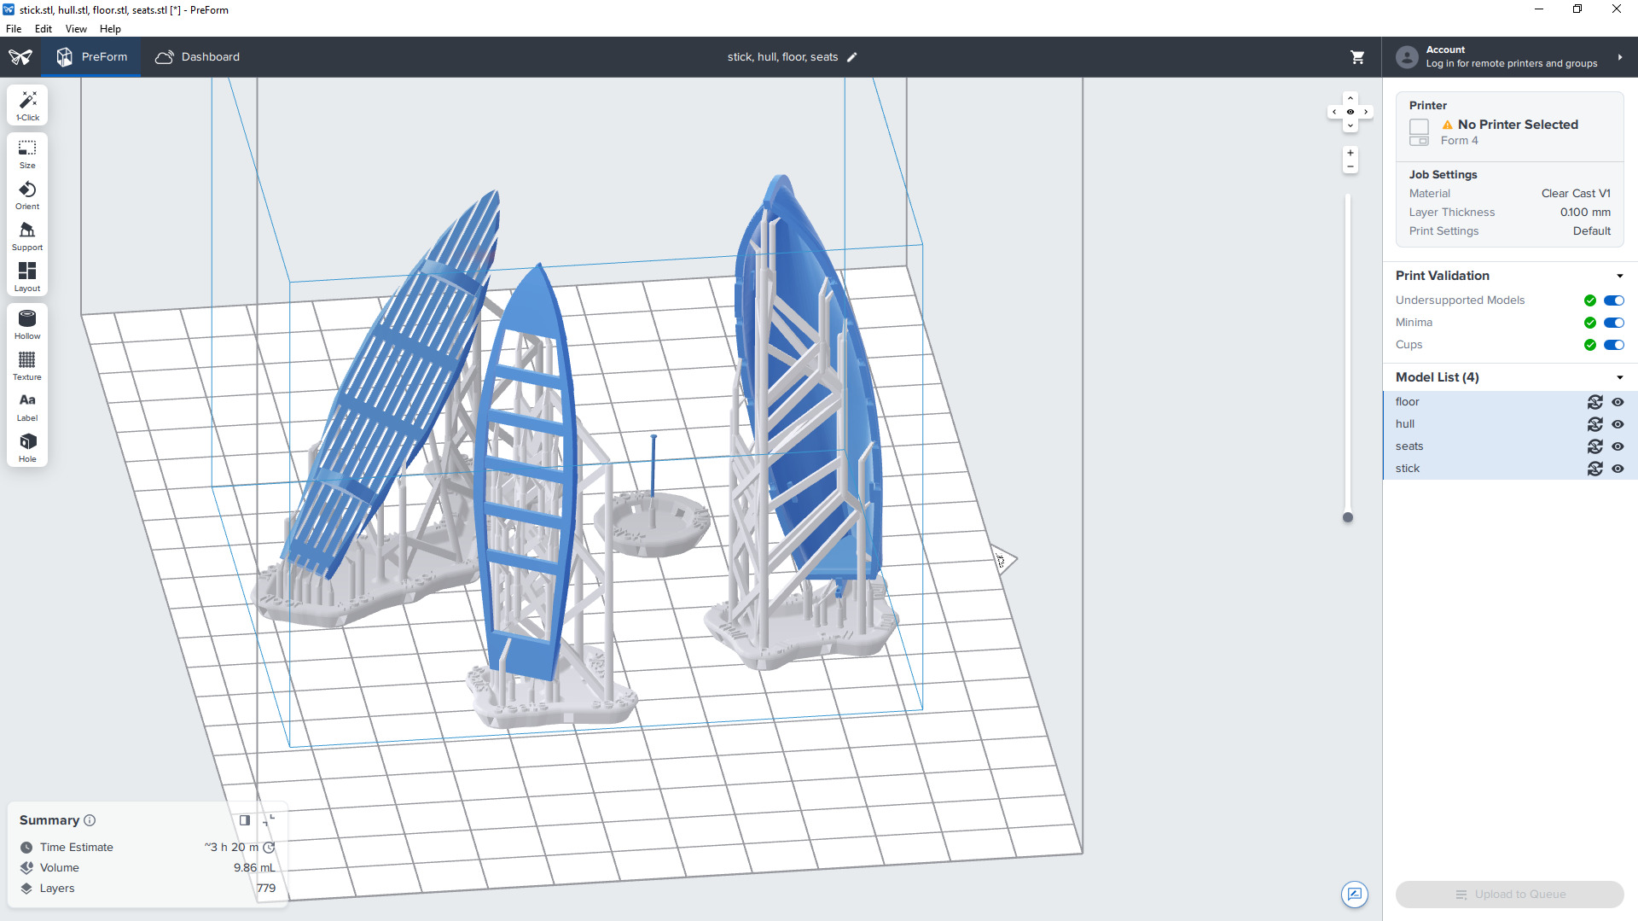1638x921 pixels.
Task: Switch to the PreForm tab
Action: [91, 57]
